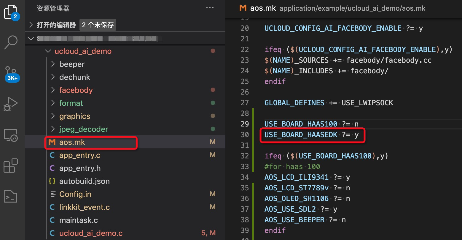
Task: Click facebody/facebody.cc on line 23
Action: pyautogui.click(x=389, y=60)
